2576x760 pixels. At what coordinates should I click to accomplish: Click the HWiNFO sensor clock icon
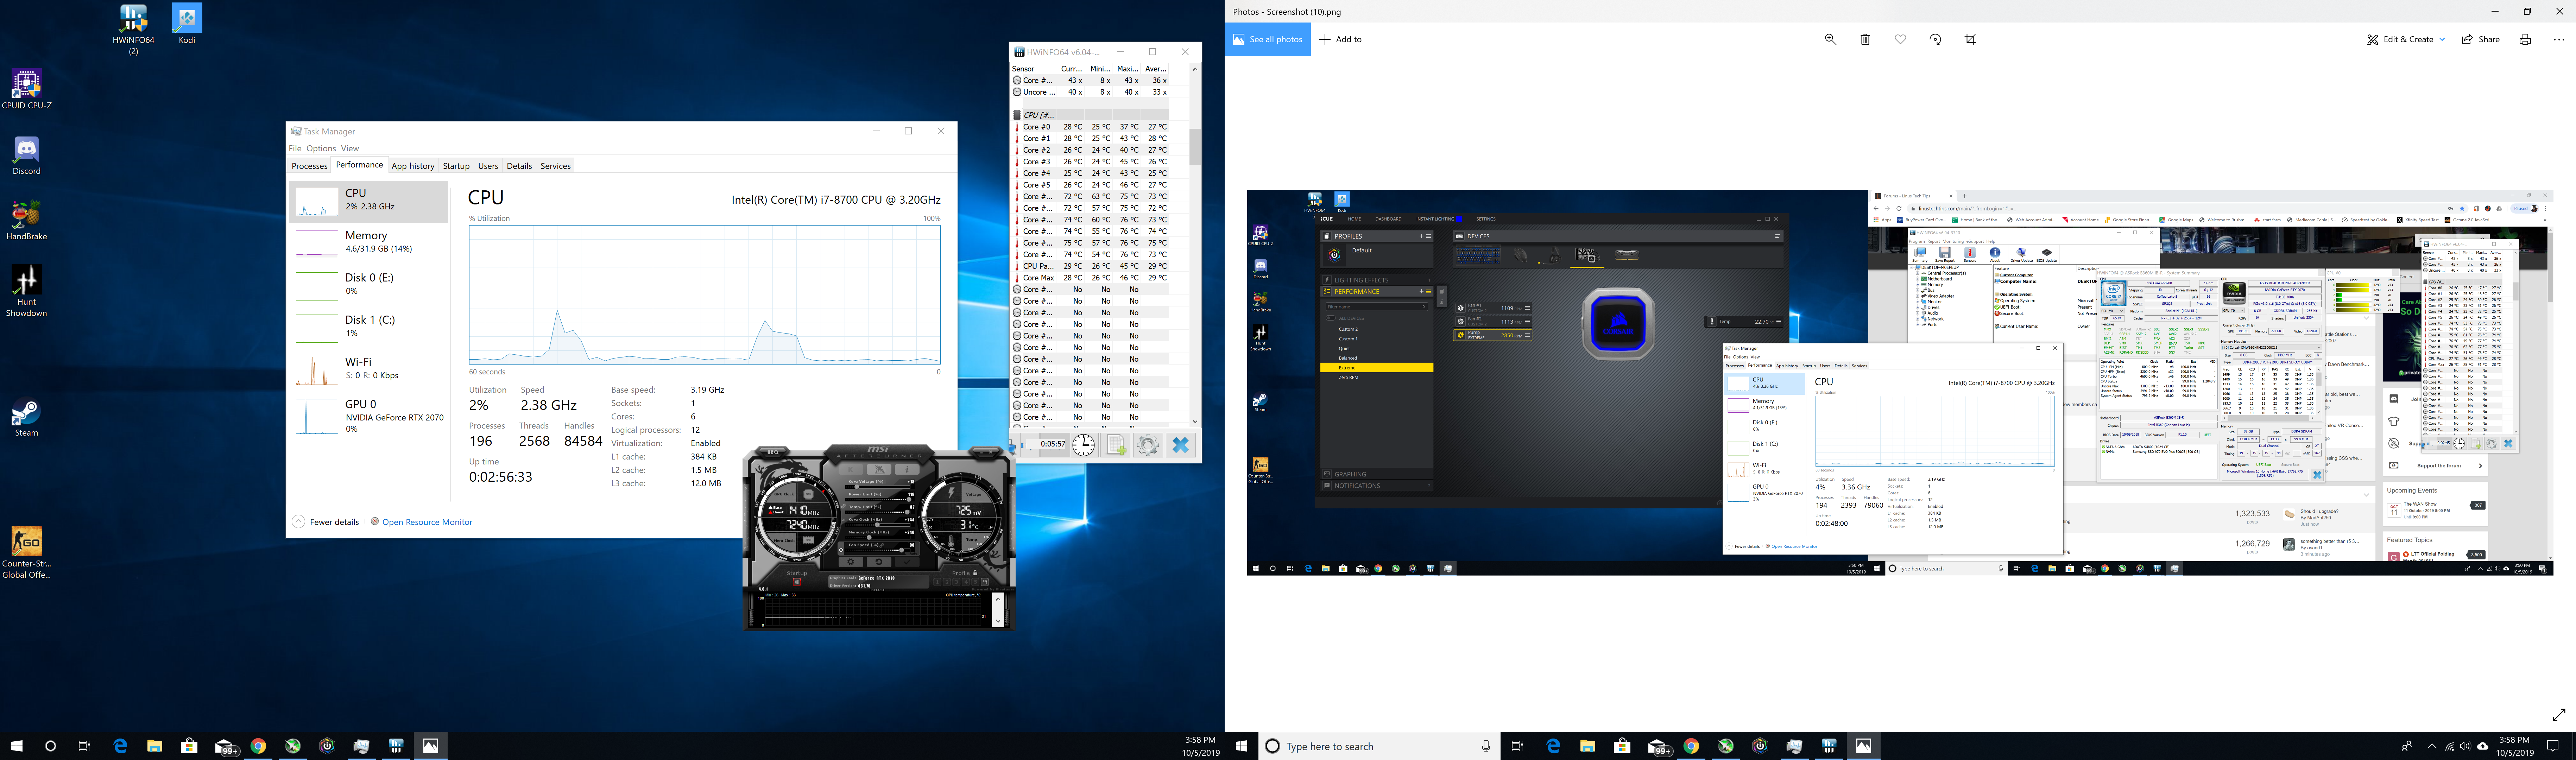(1084, 445)
